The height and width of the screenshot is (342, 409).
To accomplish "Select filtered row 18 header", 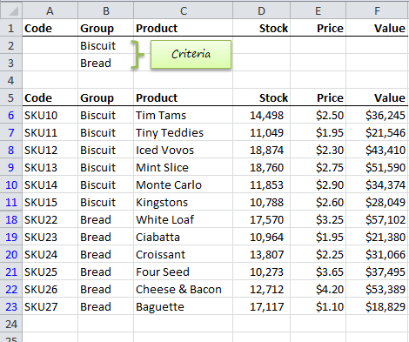I will (x=11, y=219).
